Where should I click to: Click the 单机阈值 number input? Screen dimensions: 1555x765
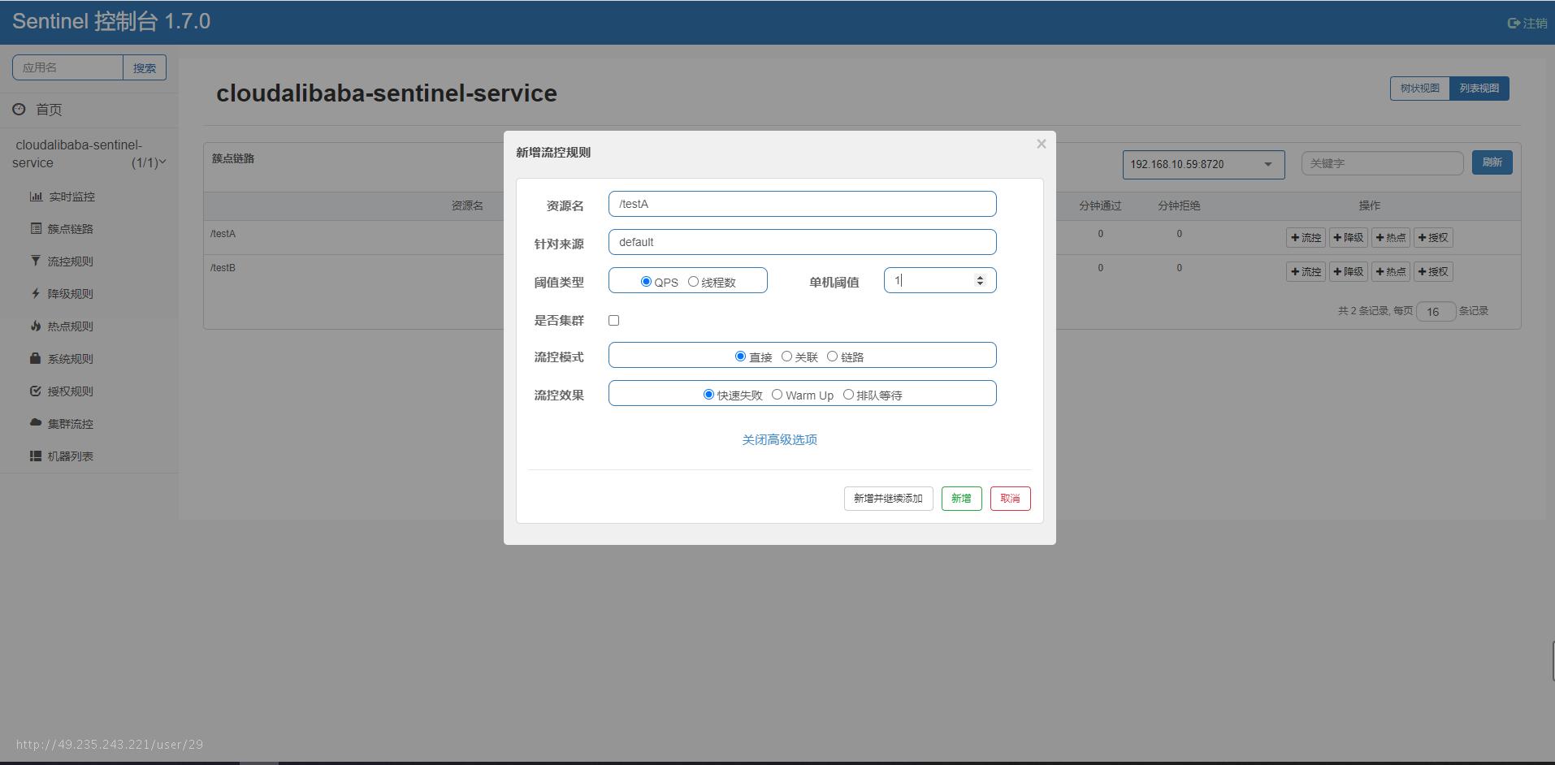click(x=940, y=280)
